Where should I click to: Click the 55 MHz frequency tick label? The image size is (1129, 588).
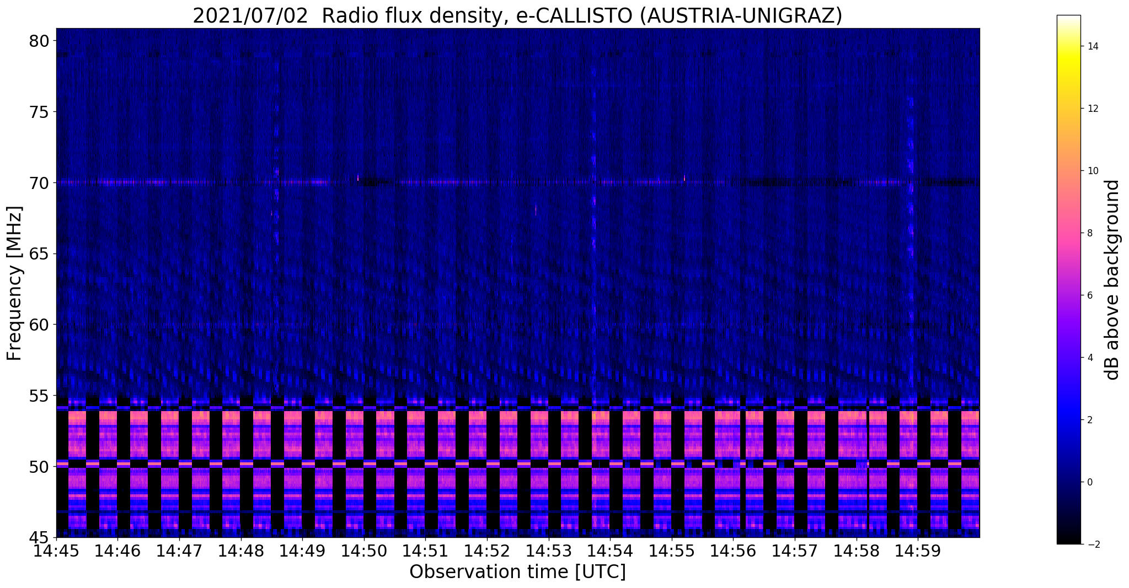tap(40, 396)
